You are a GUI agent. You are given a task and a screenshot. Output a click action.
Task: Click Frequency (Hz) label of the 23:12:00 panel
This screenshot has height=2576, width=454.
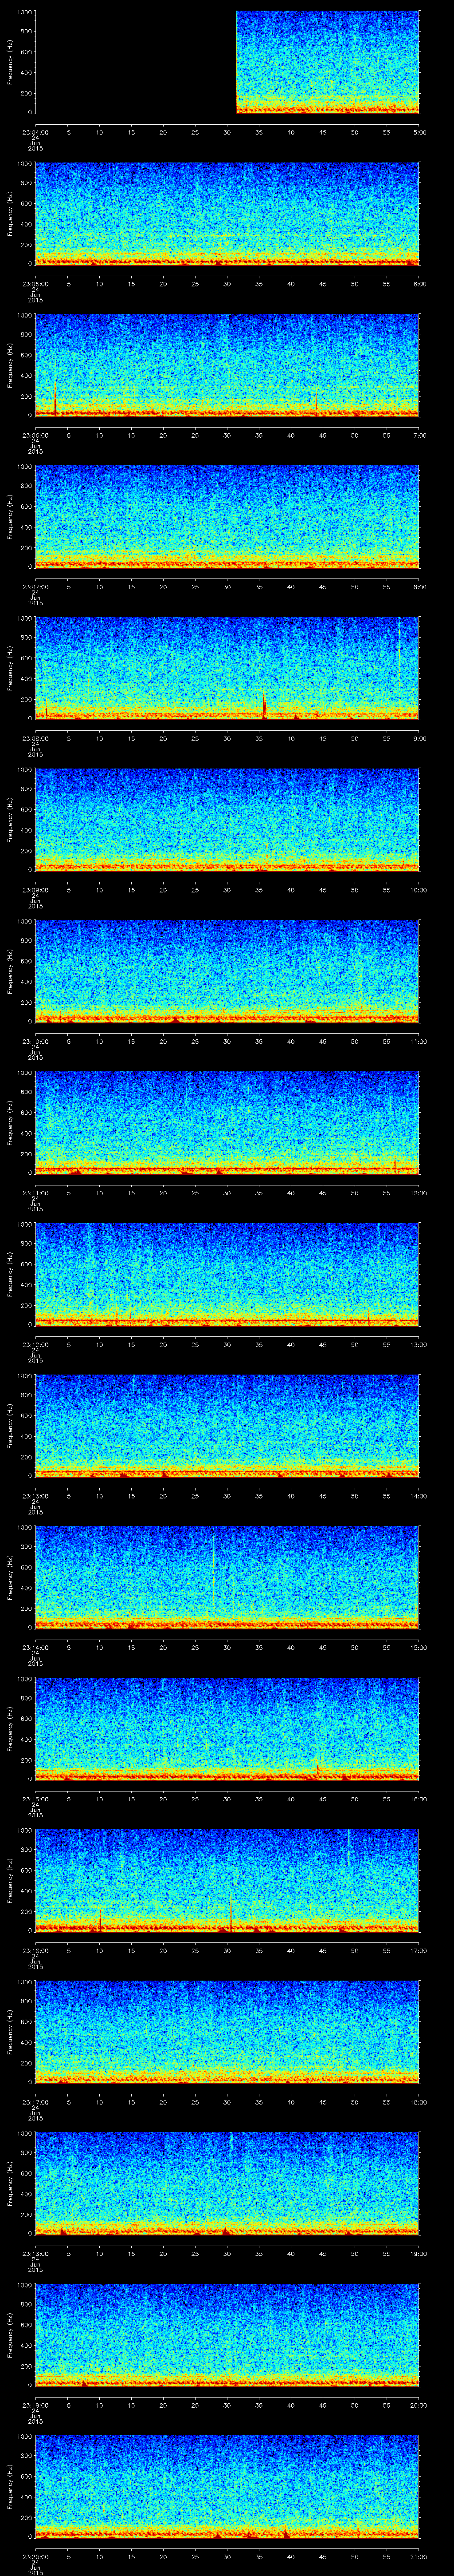(x=11, y=1275)
